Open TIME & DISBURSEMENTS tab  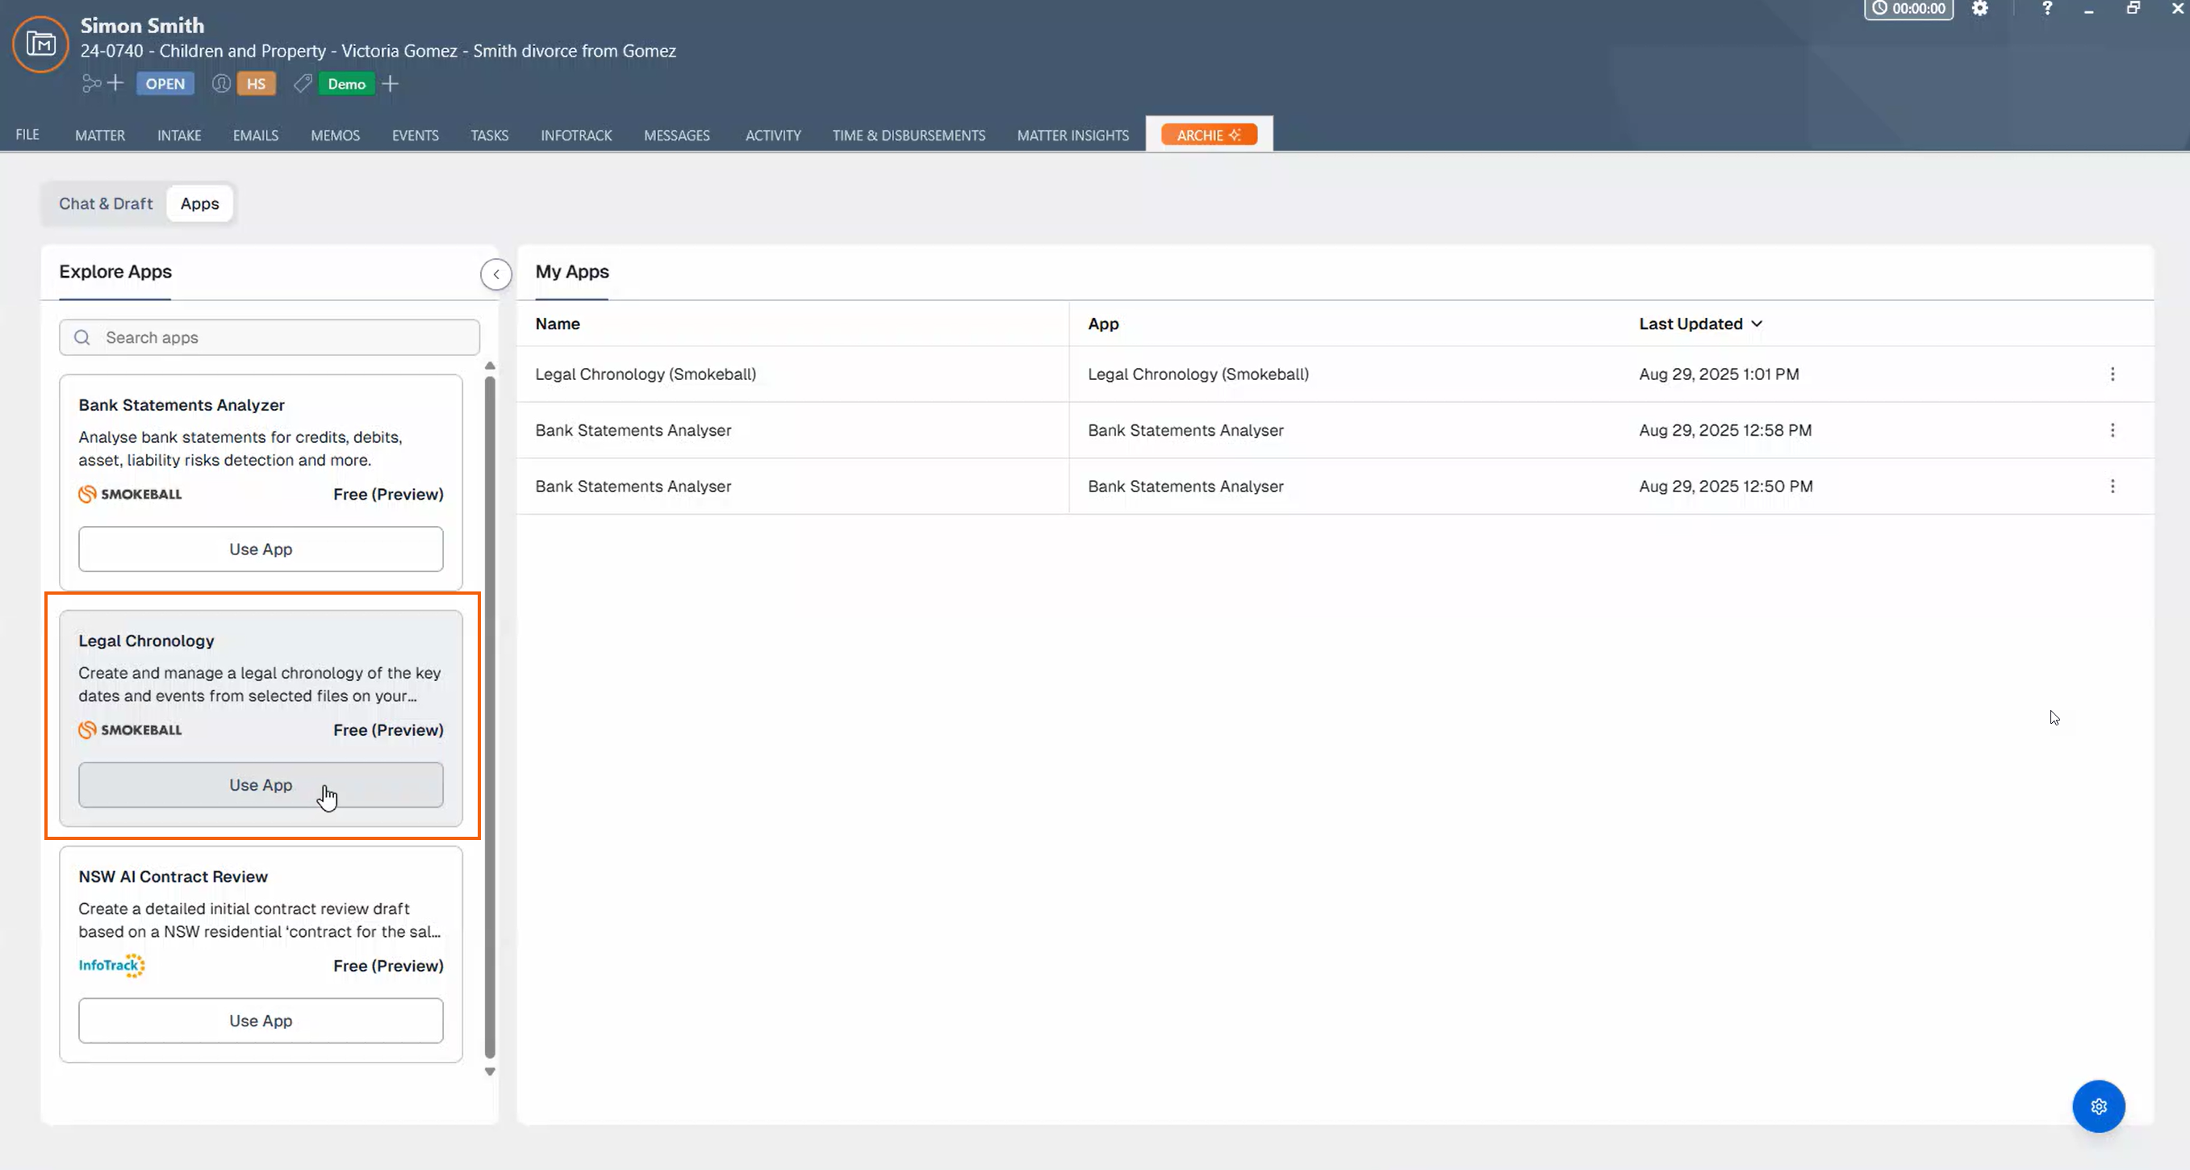tap(909, 136)
